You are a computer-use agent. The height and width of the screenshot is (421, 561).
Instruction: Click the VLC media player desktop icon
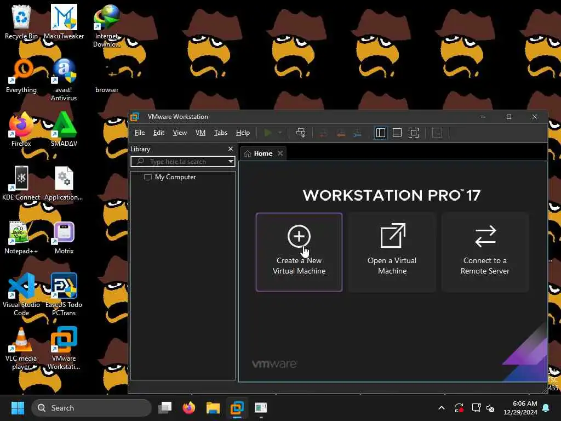pos(21,348)
